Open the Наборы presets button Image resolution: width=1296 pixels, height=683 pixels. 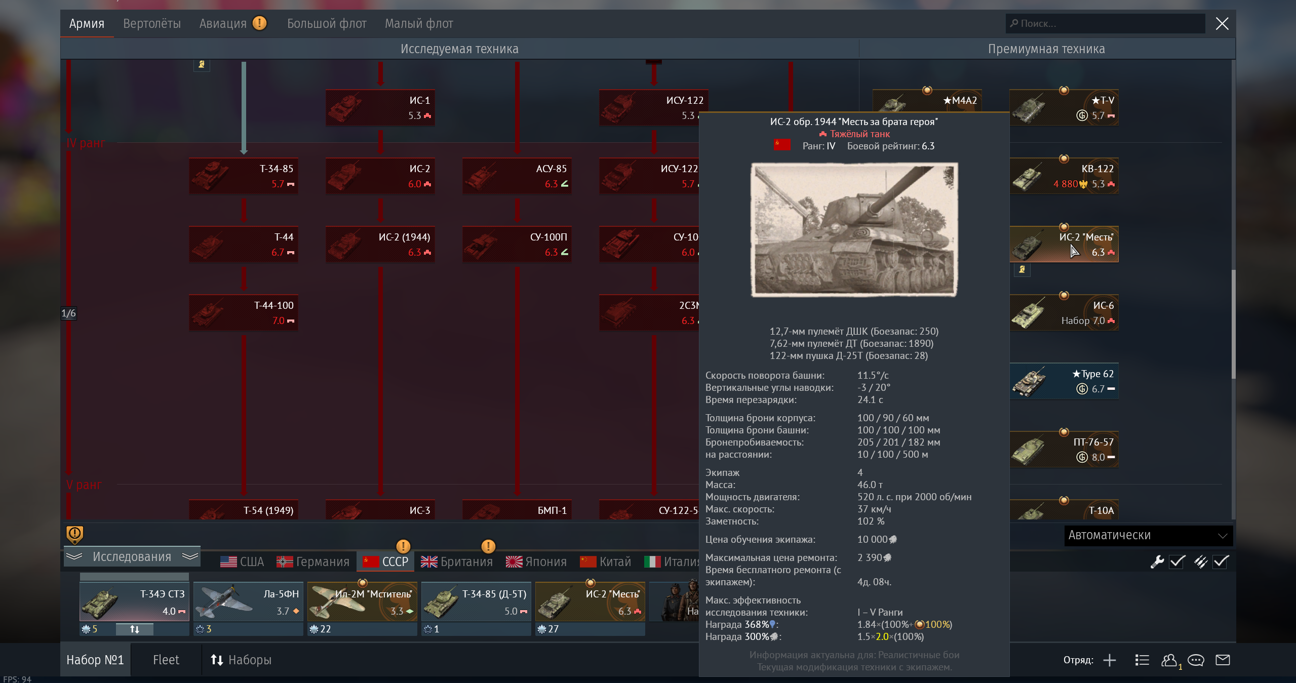pyautogui.click(x=241, y=660)
